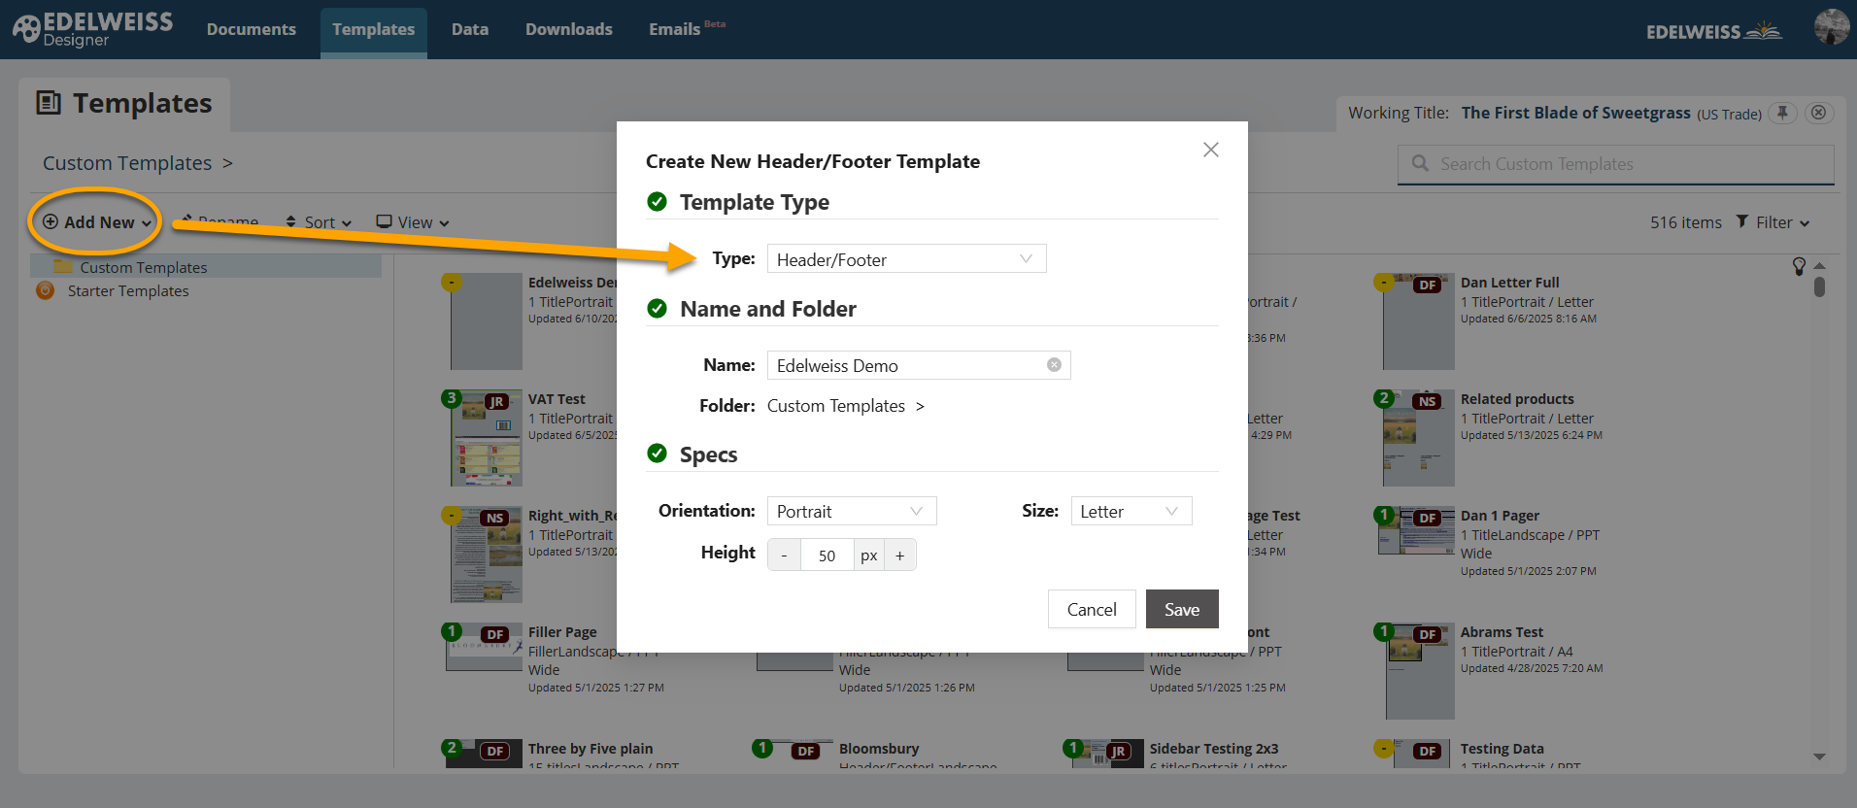Screen dimensions: 1857x808
Task: Click the JR badge on VAT Test
Action: point(496,401)
